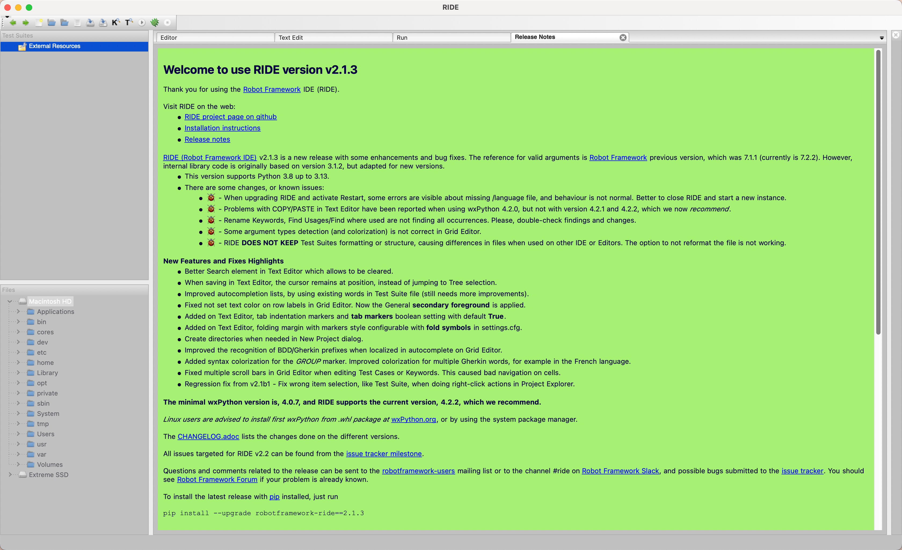
Task: Expand the Users folder in Files
Action: coord(18,434)
